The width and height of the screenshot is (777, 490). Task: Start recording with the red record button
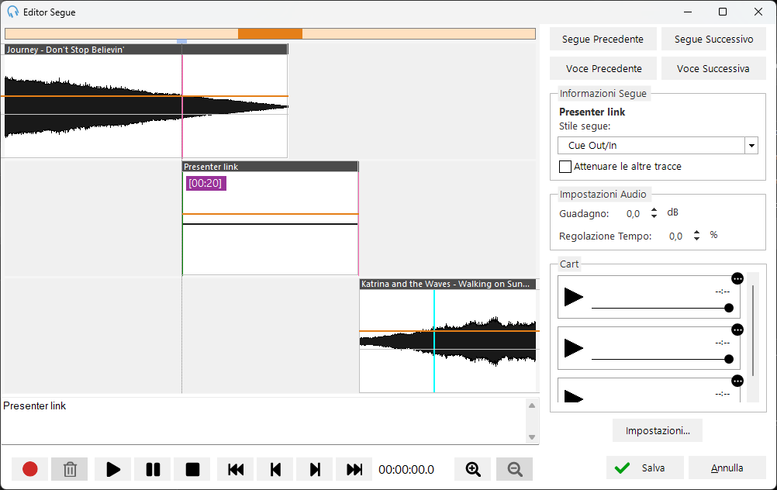[29, 469]
